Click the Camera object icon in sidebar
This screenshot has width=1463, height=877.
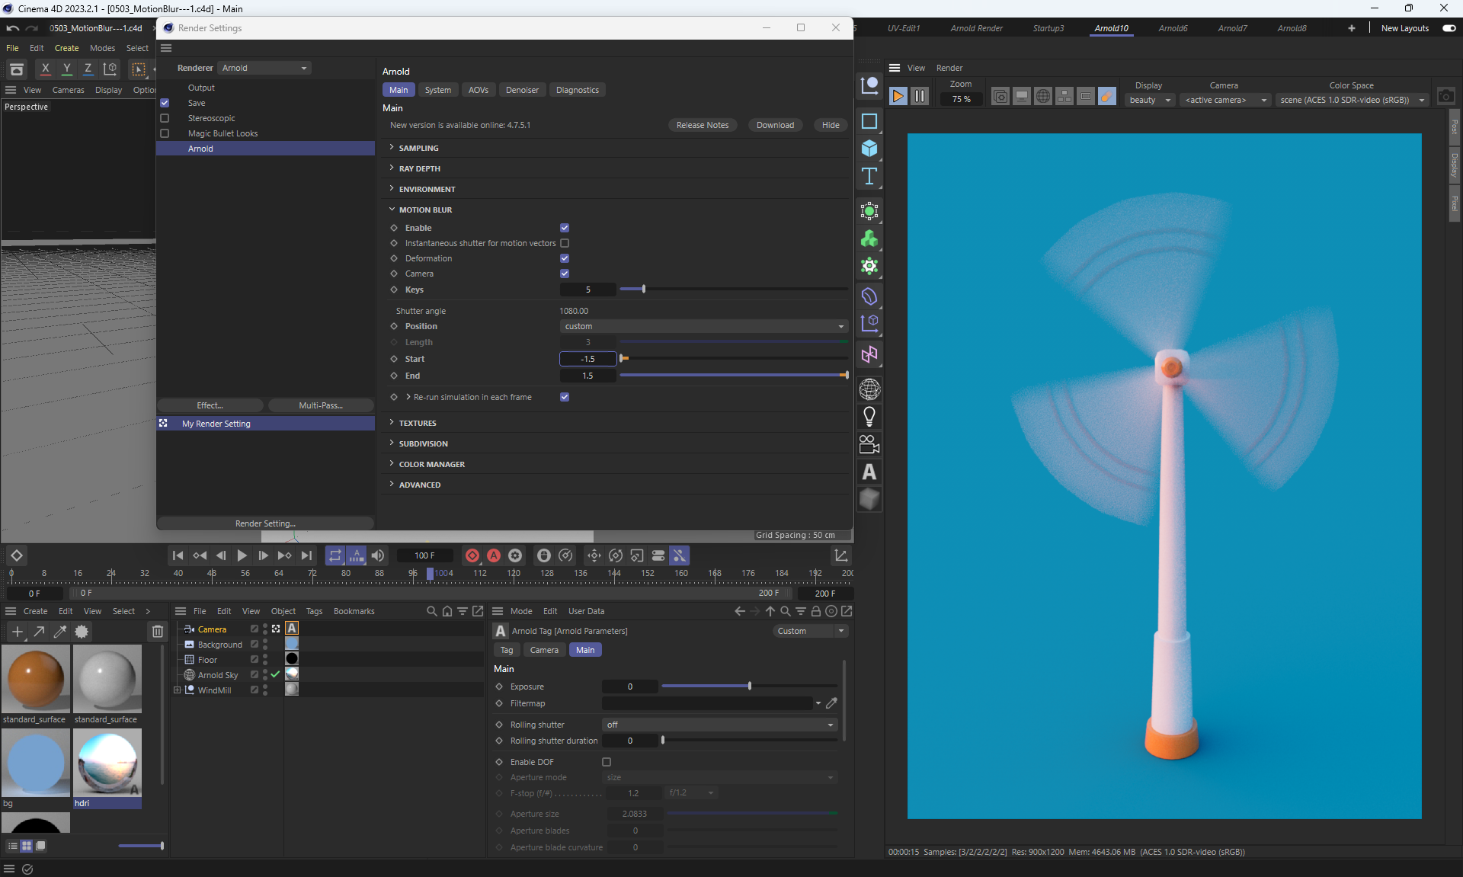point(869,444)
